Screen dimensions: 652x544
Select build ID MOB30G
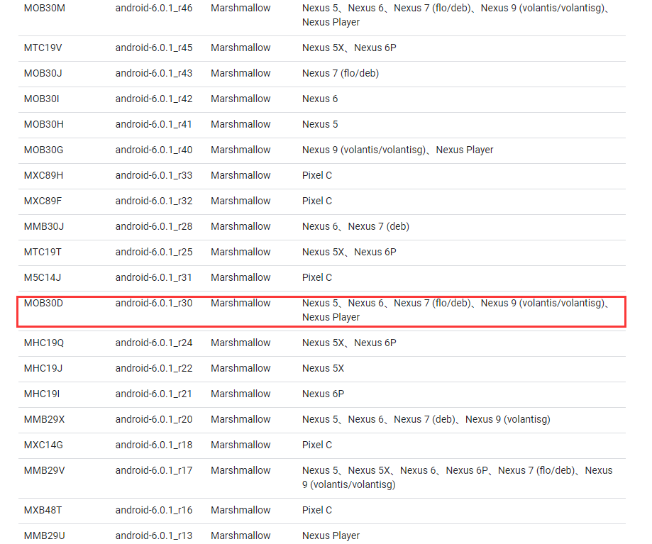[x=44, y=150]
